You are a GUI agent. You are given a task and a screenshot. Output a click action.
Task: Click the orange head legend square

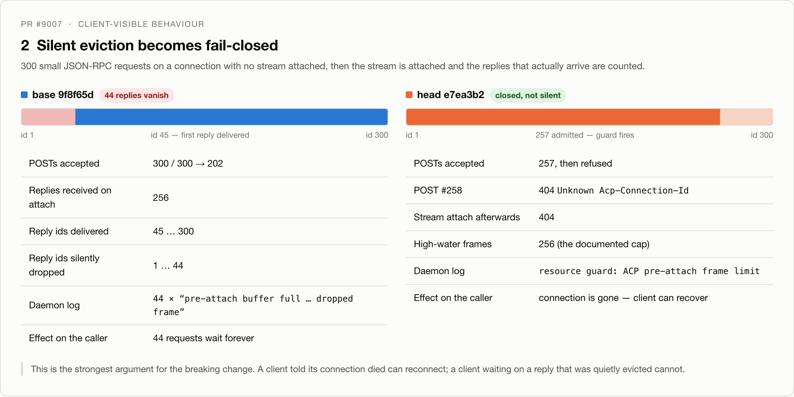click(409, 95)
